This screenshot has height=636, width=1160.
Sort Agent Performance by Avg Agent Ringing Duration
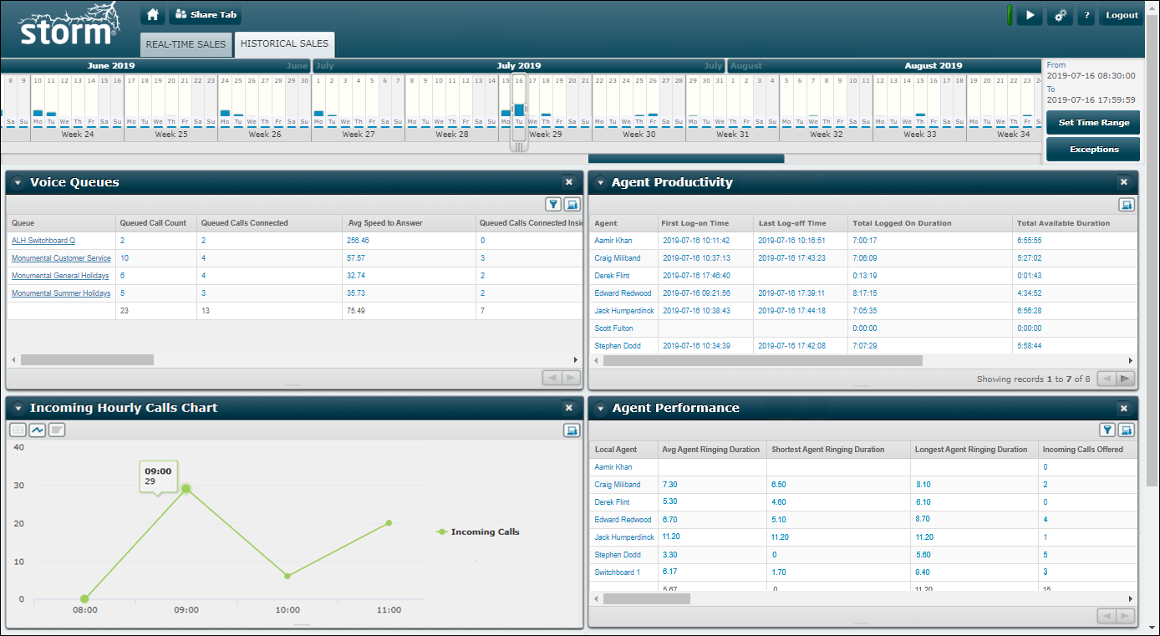coord(712,449)
